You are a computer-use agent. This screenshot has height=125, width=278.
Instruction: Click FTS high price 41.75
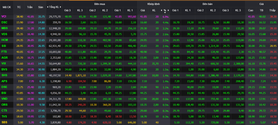251,52
